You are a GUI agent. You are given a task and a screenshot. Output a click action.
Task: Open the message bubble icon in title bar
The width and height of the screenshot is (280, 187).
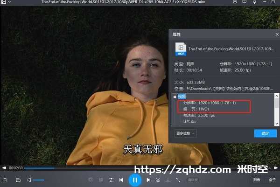coord(244,2)
